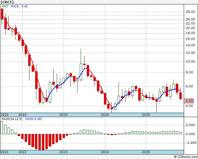Click the 28.00 price axis label
This screenshot has width=198, height=159.
190,12
